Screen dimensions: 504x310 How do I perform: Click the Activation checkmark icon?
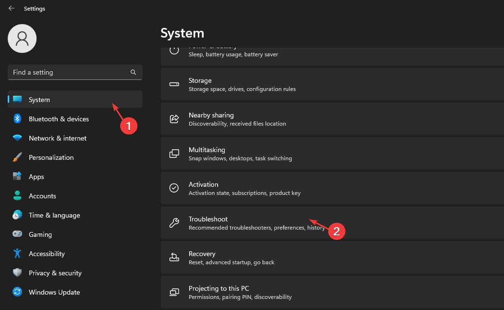point(174,188)
